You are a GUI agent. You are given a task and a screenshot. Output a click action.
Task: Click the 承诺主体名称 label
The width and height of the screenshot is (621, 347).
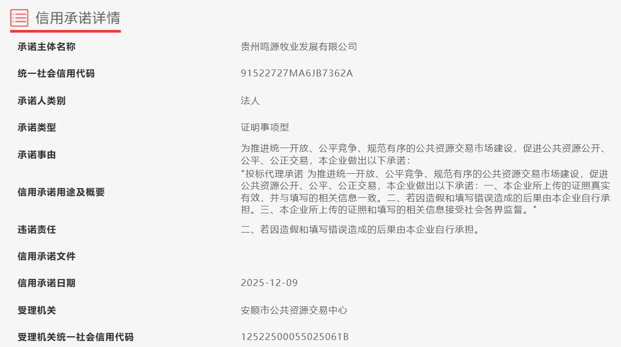pyautogui.click(x=47, y=47)
